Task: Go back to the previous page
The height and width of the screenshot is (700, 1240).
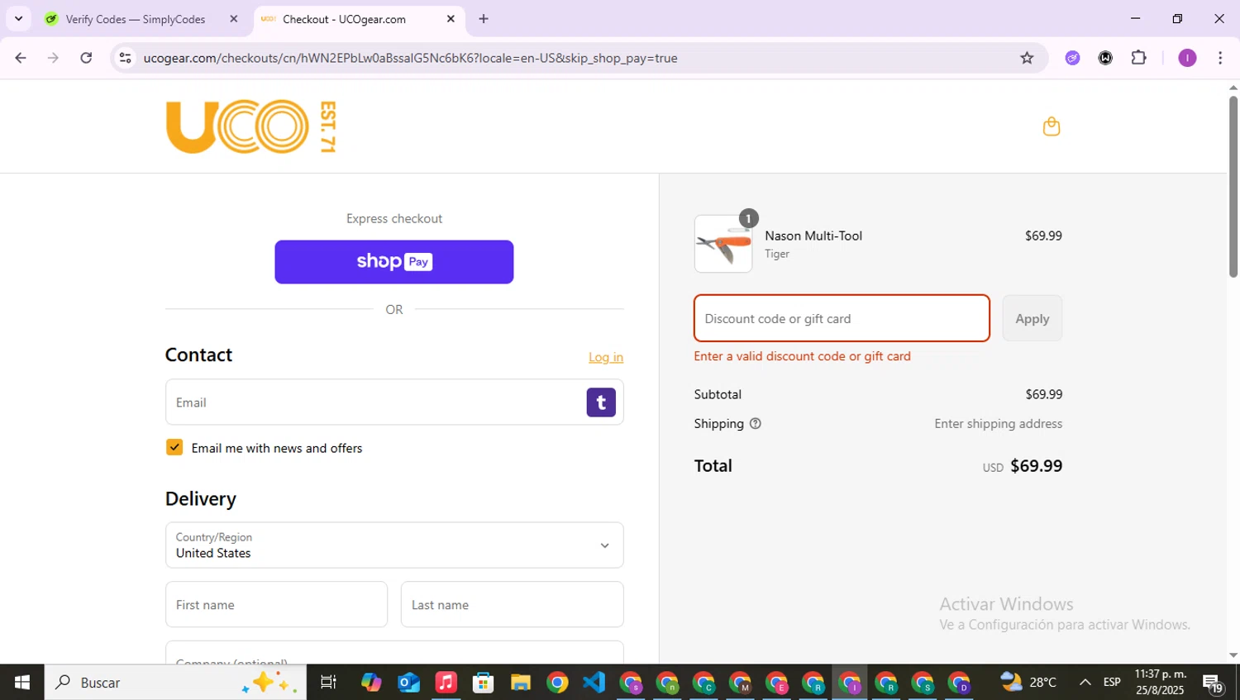Action: pos(21,58)
